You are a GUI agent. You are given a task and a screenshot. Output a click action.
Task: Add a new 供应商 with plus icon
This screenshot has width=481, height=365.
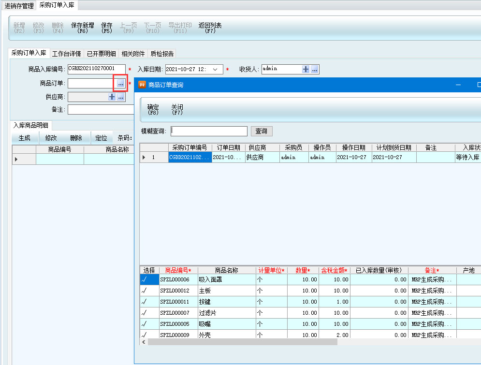[x=112, y=97]
